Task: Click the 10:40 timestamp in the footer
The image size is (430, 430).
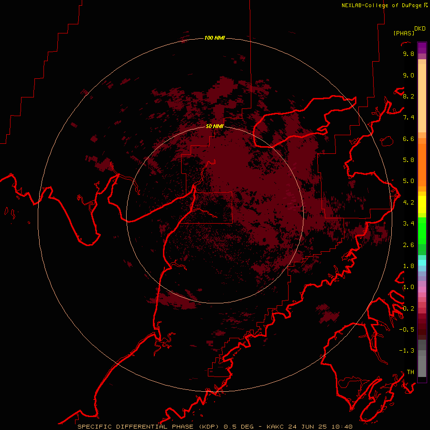Action: click(x=341, y=427)
